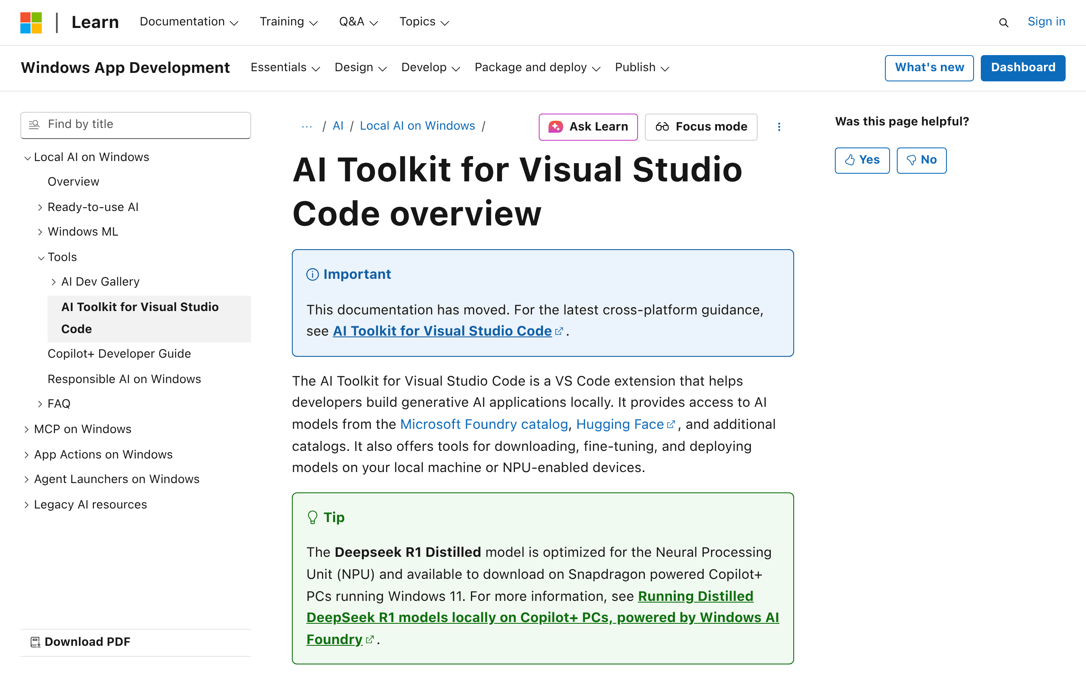The width and height of the screenshot is (1086, 678).
Task: Expand the Package and deploy menu
Action: [537, 68]
